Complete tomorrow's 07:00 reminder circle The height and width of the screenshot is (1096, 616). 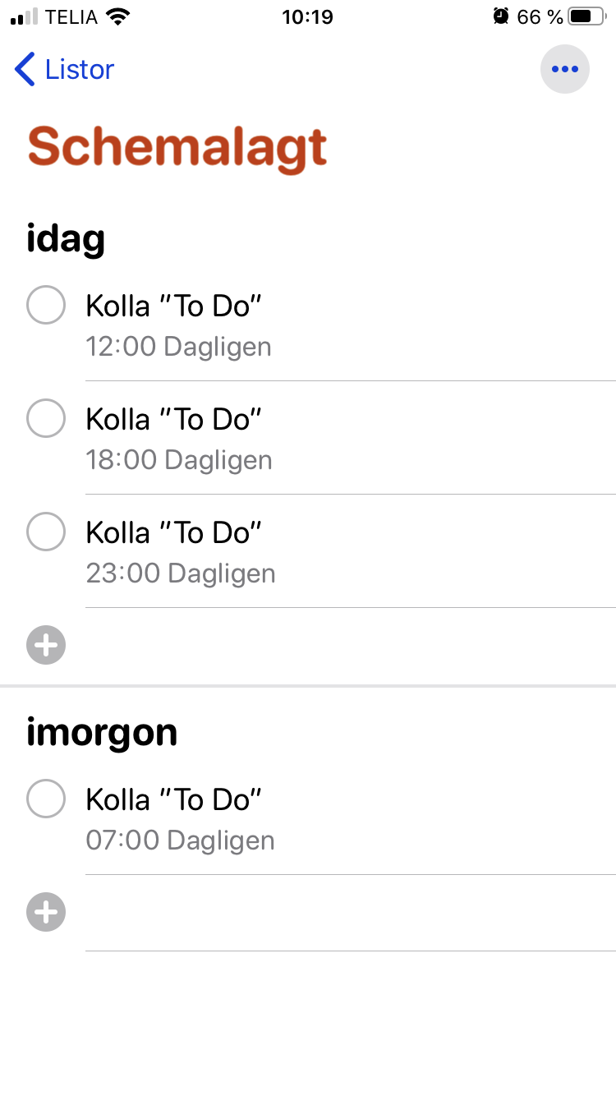pos(46,799)
